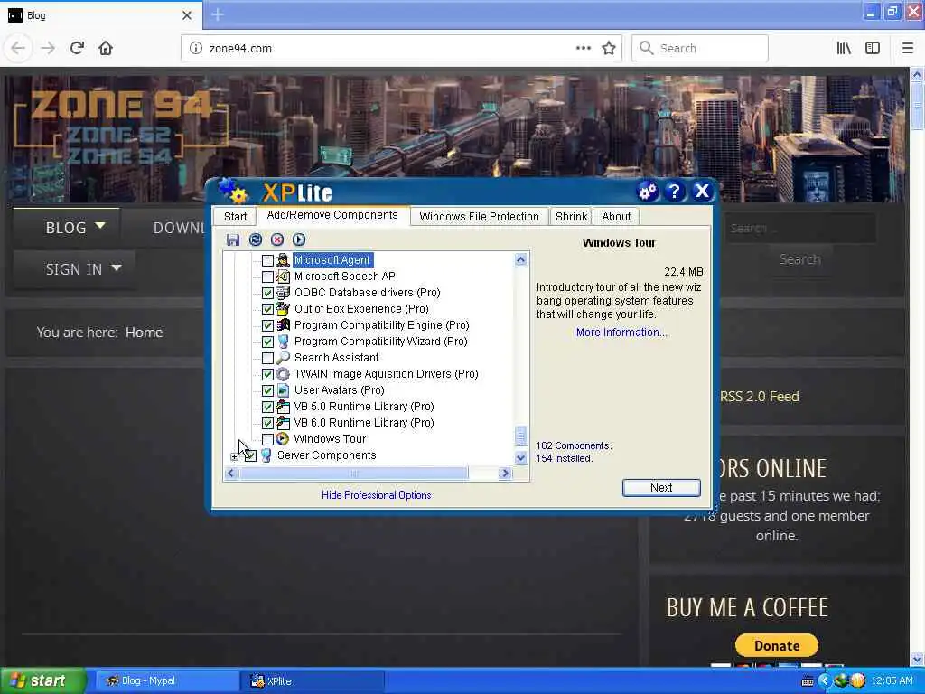Click the Program Compatibility Engine icon

[283, 325]
